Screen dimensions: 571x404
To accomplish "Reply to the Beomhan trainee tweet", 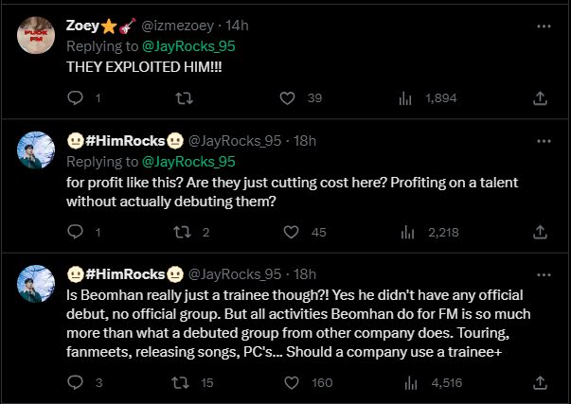I will point(78,383).
